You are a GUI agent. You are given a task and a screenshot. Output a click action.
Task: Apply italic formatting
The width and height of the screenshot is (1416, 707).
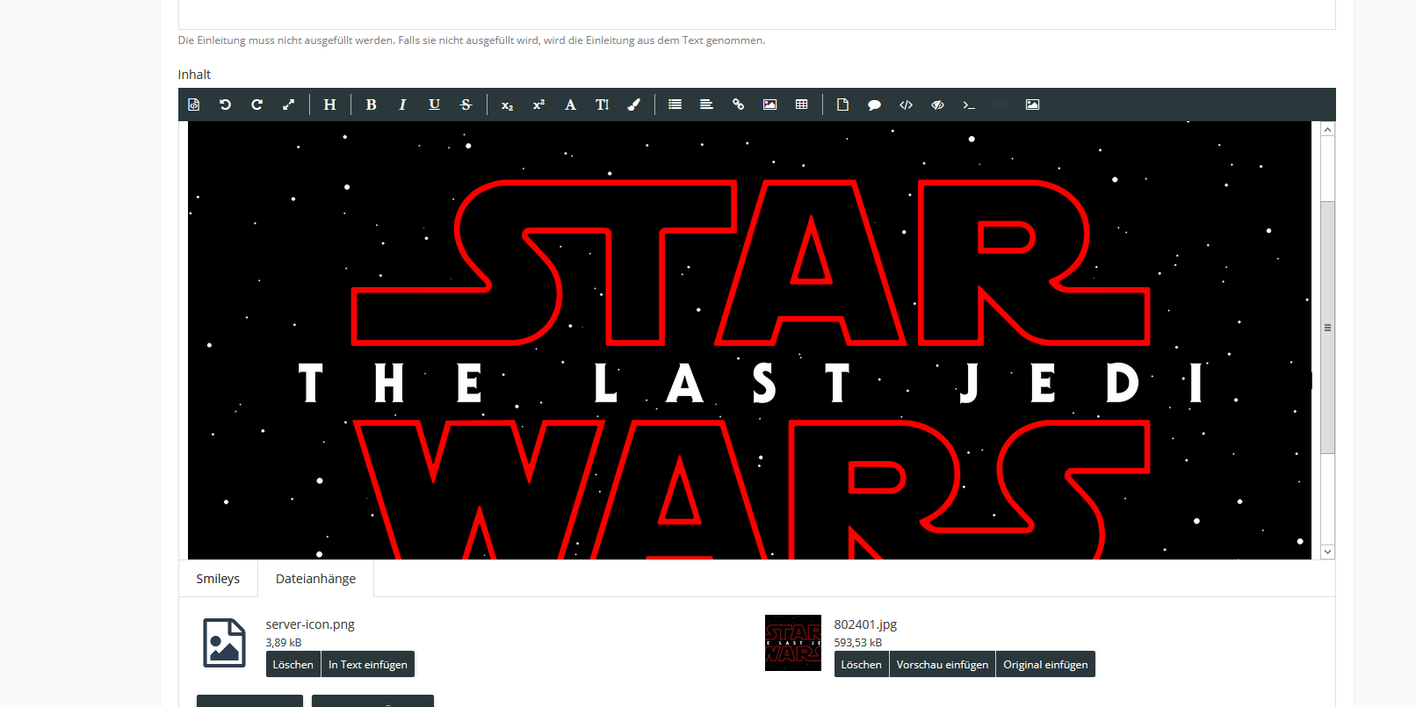tap(402, 105)
